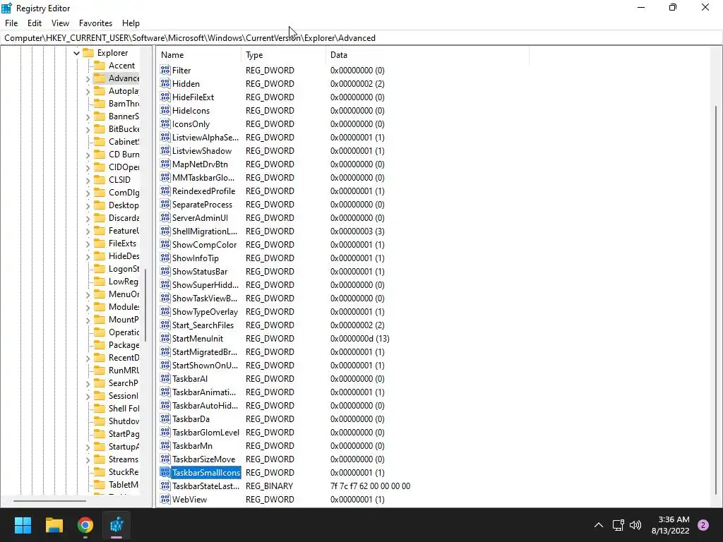723x542 pixels.
Task: Expand the Streams key node
Action: (x=88, y=459)
